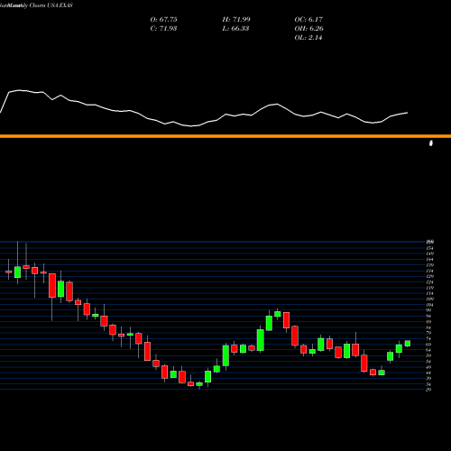Click the 134 price axis label

[x=429, y=271]
